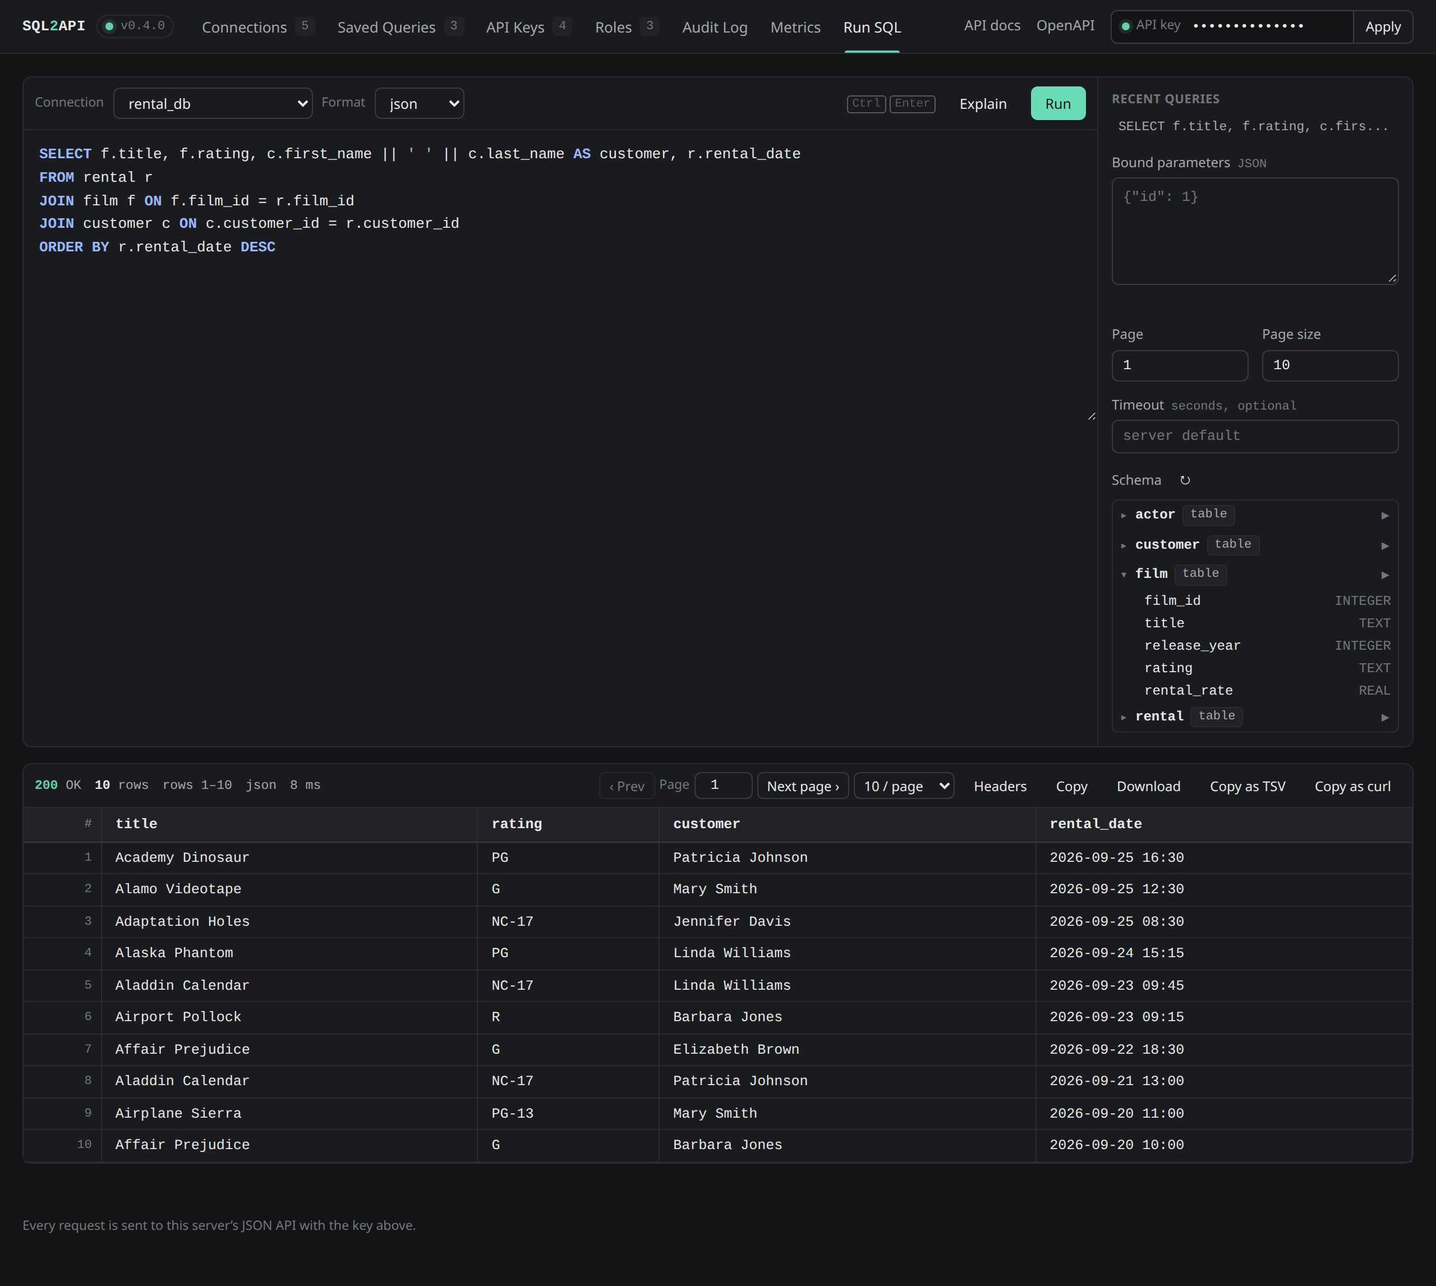Click Copy as curl

(x=1352, y=786)
